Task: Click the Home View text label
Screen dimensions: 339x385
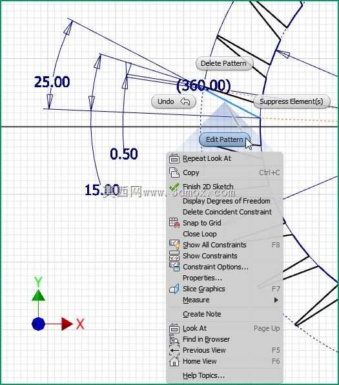Action: coord(200,361)
